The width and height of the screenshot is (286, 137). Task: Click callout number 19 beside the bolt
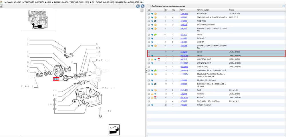point(110,111)
